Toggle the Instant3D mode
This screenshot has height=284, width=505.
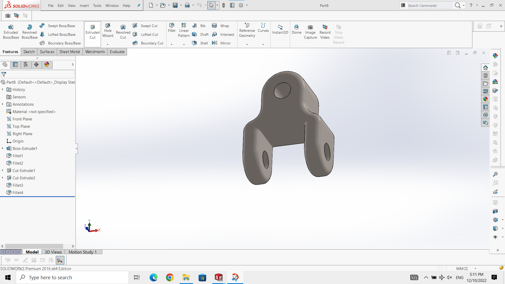pos(280,29)
